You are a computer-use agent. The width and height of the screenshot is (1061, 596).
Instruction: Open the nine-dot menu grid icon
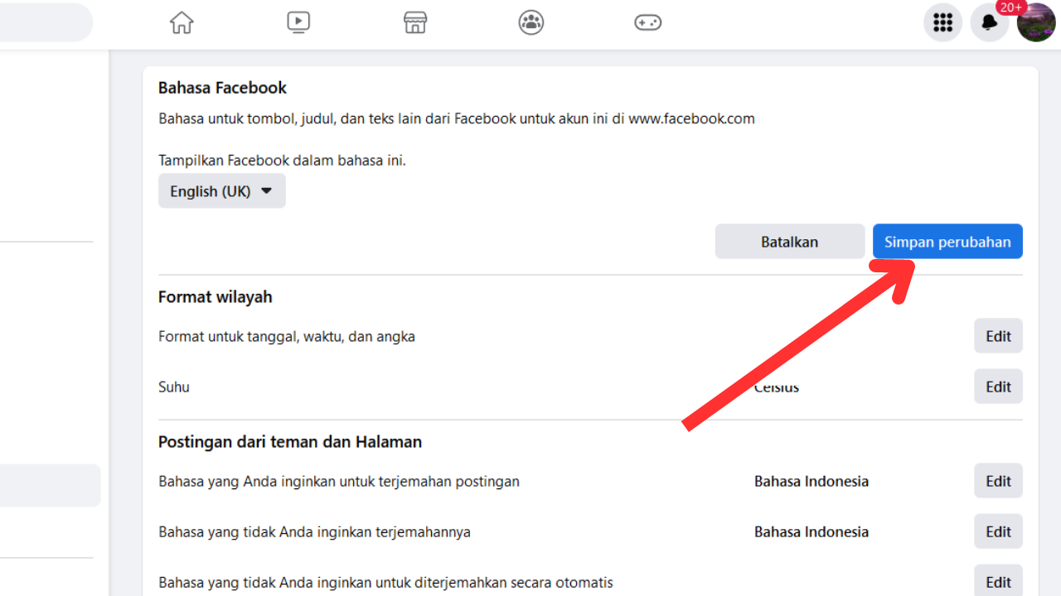coord(943,22)
